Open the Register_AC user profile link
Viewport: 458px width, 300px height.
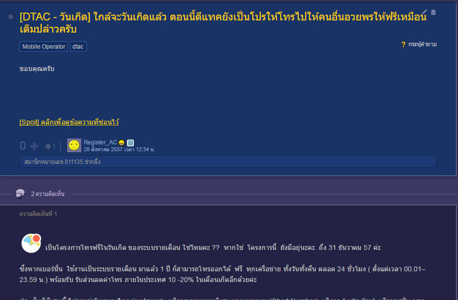[x=100, y=142]
